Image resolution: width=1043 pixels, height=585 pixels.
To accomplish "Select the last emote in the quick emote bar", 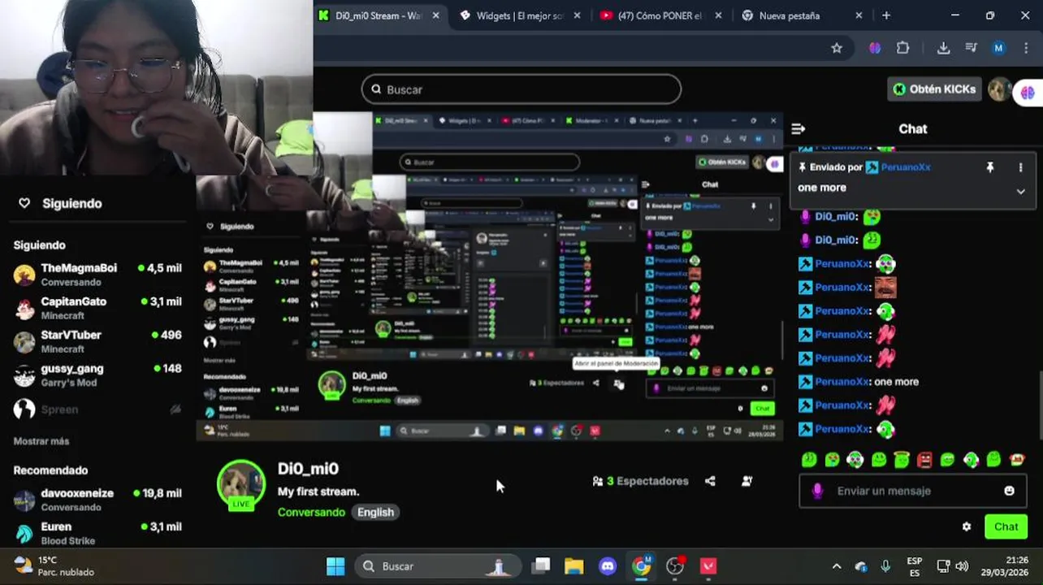I will click(x=1017, y=460).
